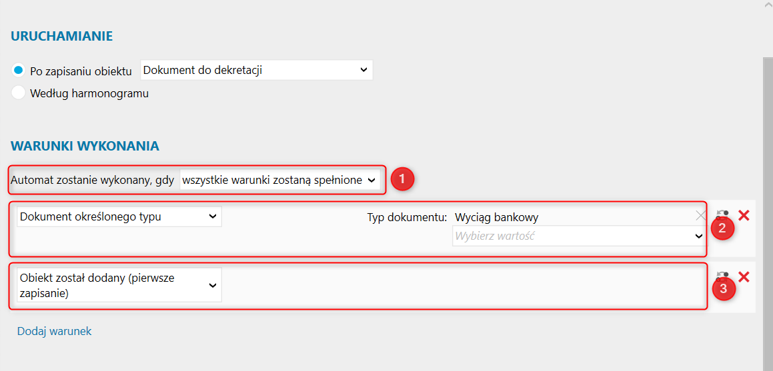Open the 'Dokument do dekretacji' dropdown

[256, 70]
